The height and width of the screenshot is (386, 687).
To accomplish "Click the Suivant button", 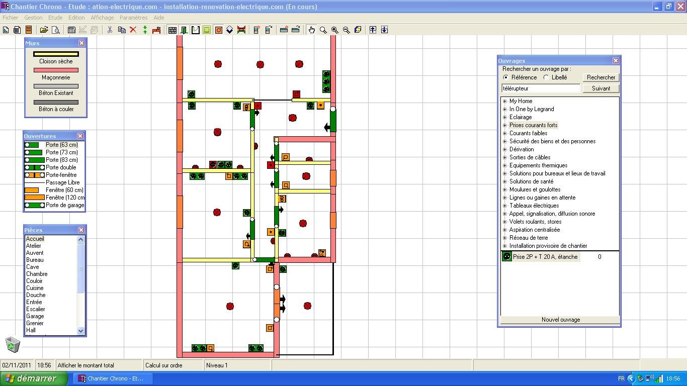I will point(601,88).
